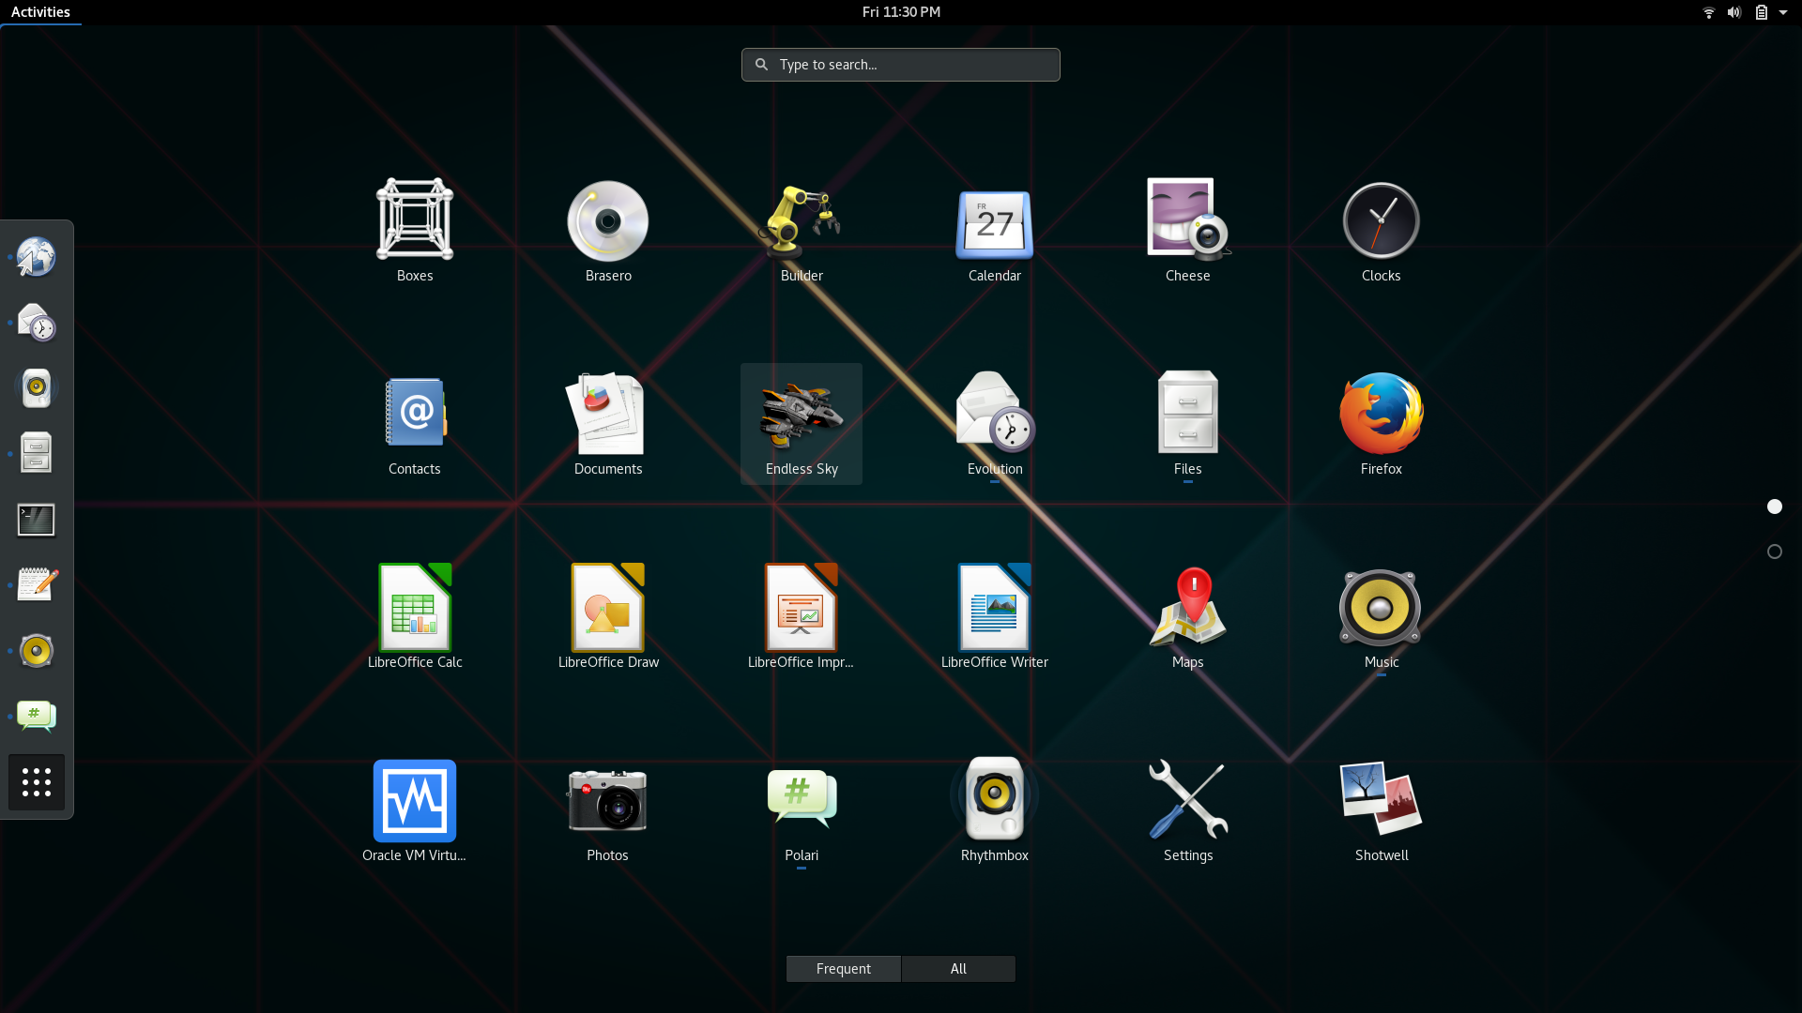
Task: Click the battery status icon
Action: (x=1762, y=12)
